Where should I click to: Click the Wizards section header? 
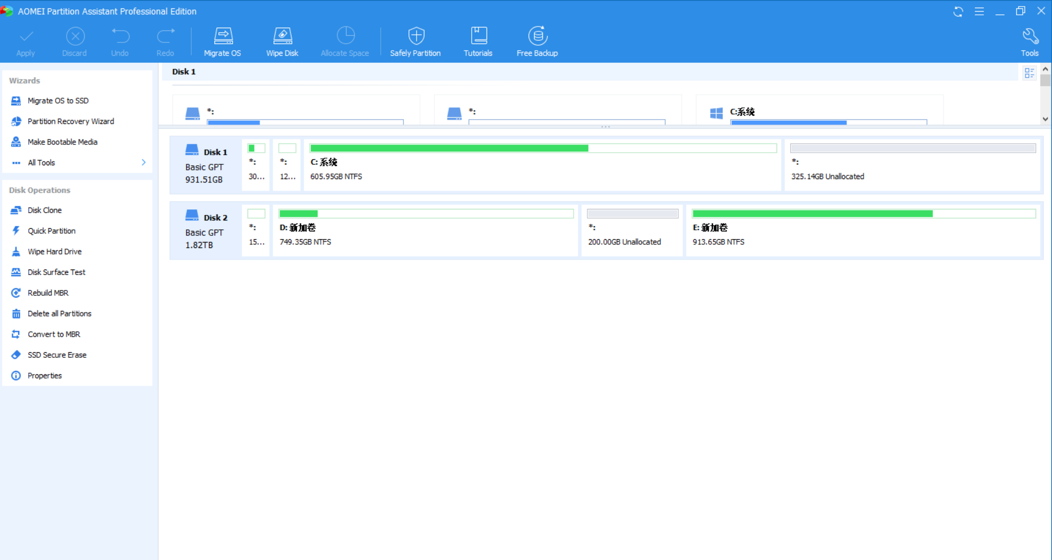tap(25, 80)
